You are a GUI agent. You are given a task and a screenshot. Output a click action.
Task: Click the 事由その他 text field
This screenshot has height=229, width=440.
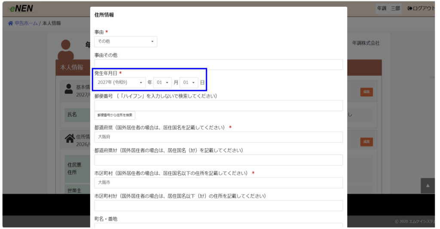[x=219, y=64]
